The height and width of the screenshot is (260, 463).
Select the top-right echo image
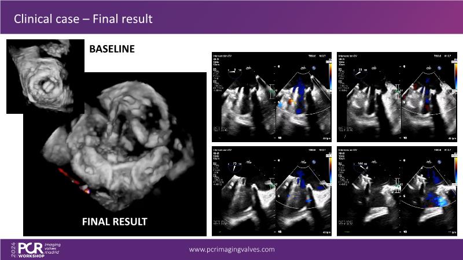click(398, 97)
